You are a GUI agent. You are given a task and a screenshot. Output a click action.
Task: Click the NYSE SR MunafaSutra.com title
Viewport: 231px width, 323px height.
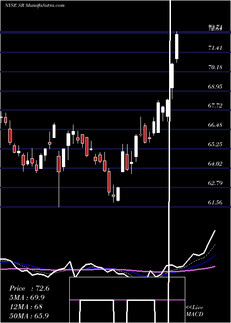(35, 6)
